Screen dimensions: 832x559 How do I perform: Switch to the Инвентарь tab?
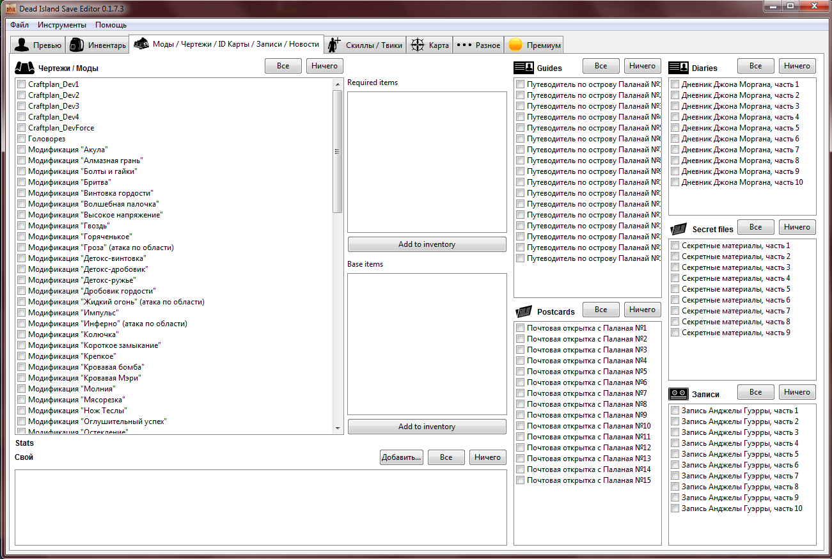[97, 45]
